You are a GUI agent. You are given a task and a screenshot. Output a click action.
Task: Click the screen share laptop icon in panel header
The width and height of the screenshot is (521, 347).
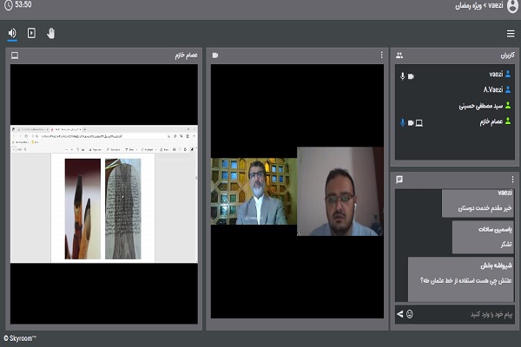coord(15,56)
